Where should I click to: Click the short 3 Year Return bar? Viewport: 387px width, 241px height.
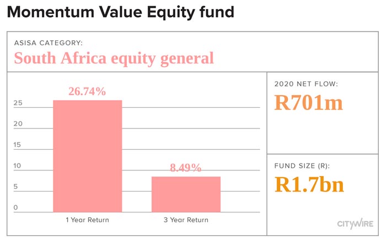point(186,194)
